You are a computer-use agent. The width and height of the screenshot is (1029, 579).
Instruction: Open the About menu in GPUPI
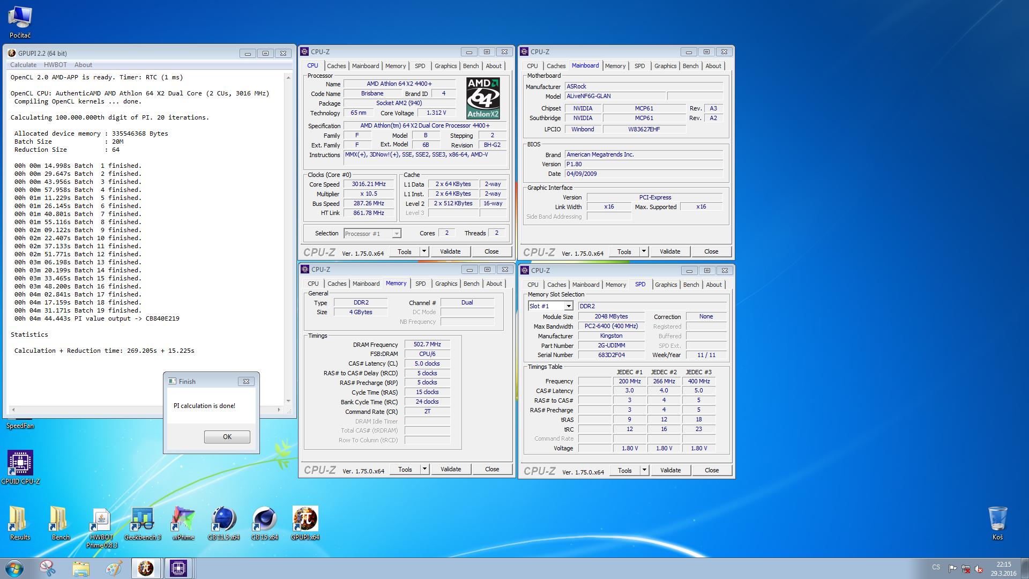(83, 65)
